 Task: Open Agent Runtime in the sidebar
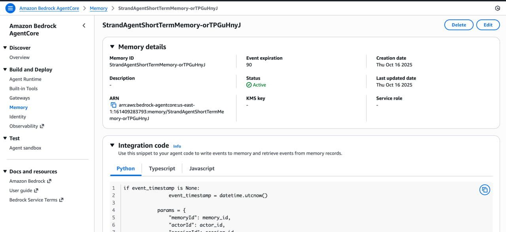pyautogui.click(x=25, y=79)
